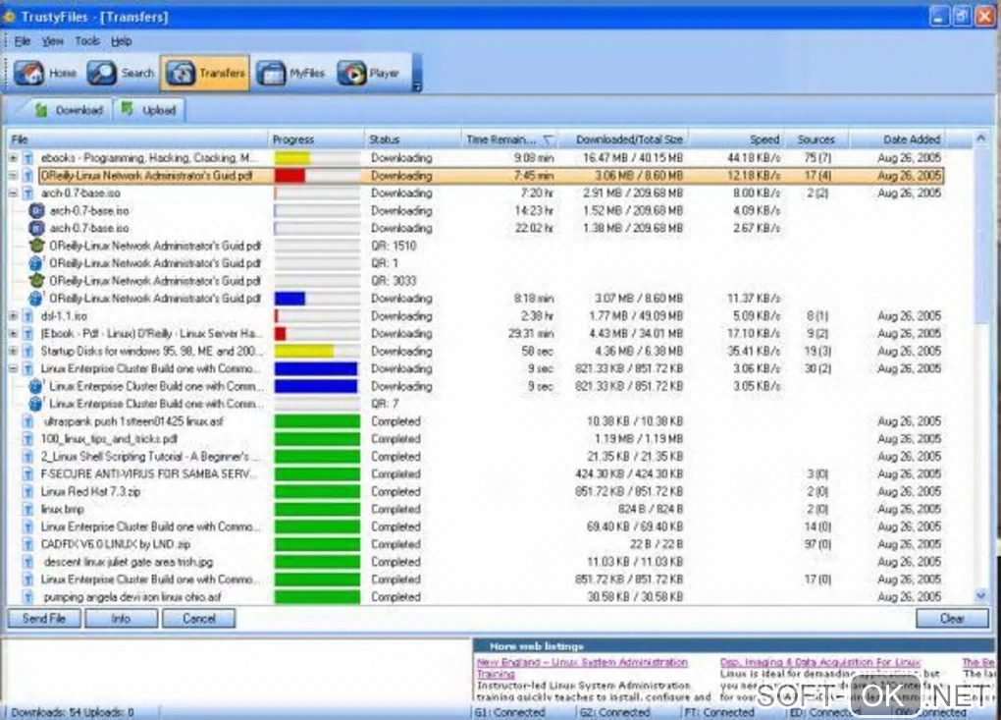The image size is (1001, 720).
Task: Click file icon of descent linux juliet gate row
Action: (28, 562)
